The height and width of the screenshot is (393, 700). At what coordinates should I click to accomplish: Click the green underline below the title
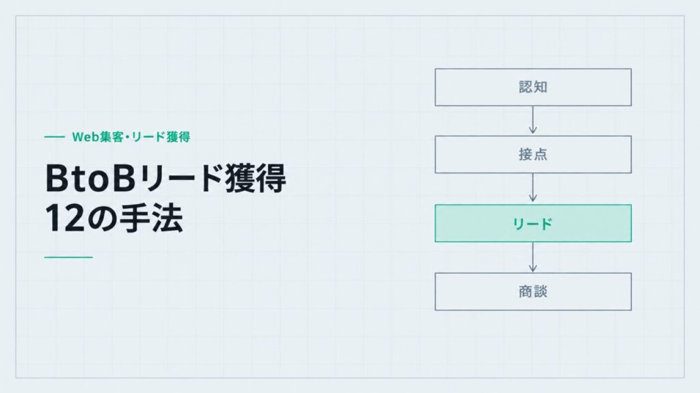click(68, 257)
